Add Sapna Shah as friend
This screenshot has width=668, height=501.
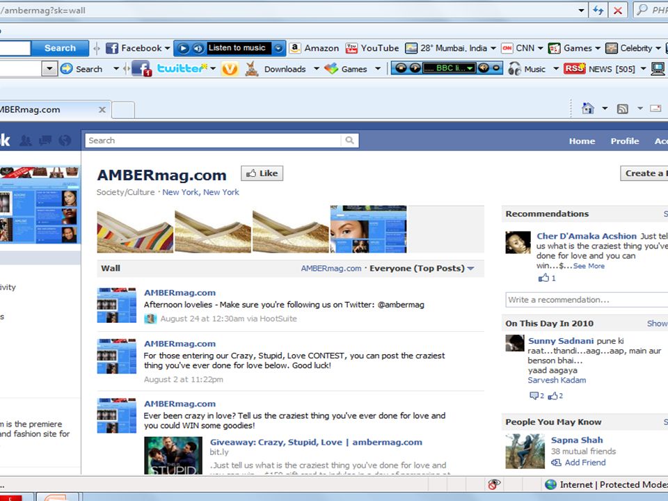585,463
